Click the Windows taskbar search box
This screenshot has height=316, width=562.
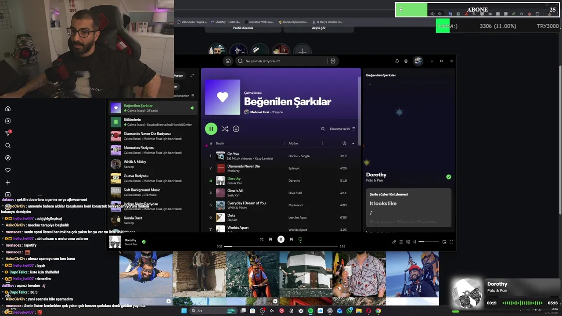[x=213, y=311]
